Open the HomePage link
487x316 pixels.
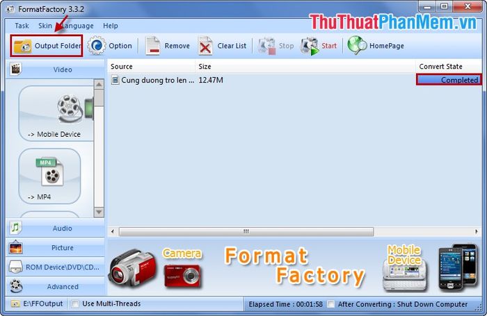pos(376,46)
